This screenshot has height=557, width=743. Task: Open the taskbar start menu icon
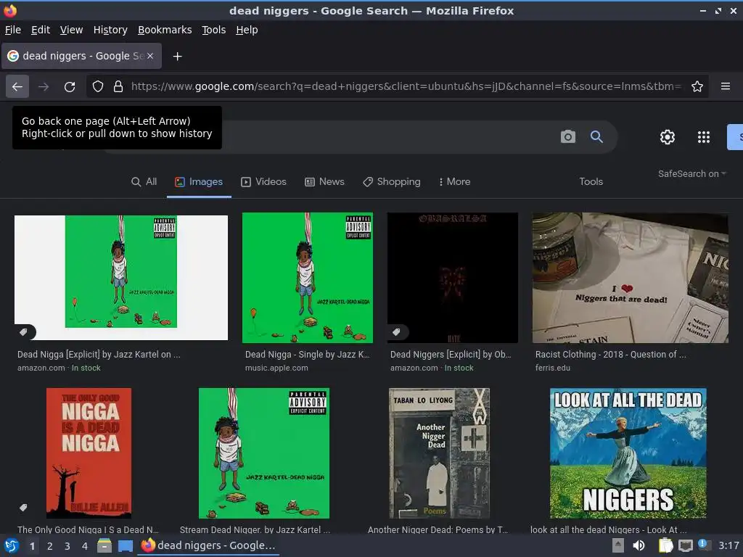click(12, 546)
